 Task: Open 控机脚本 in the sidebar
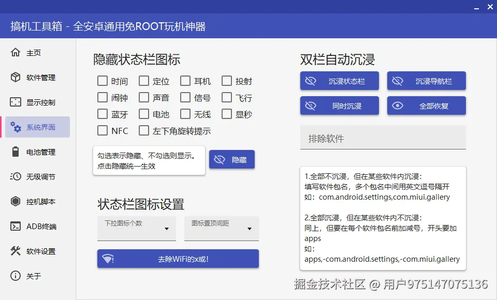tap(37, 201)
